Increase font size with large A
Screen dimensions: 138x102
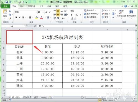[x=46, y=12]
